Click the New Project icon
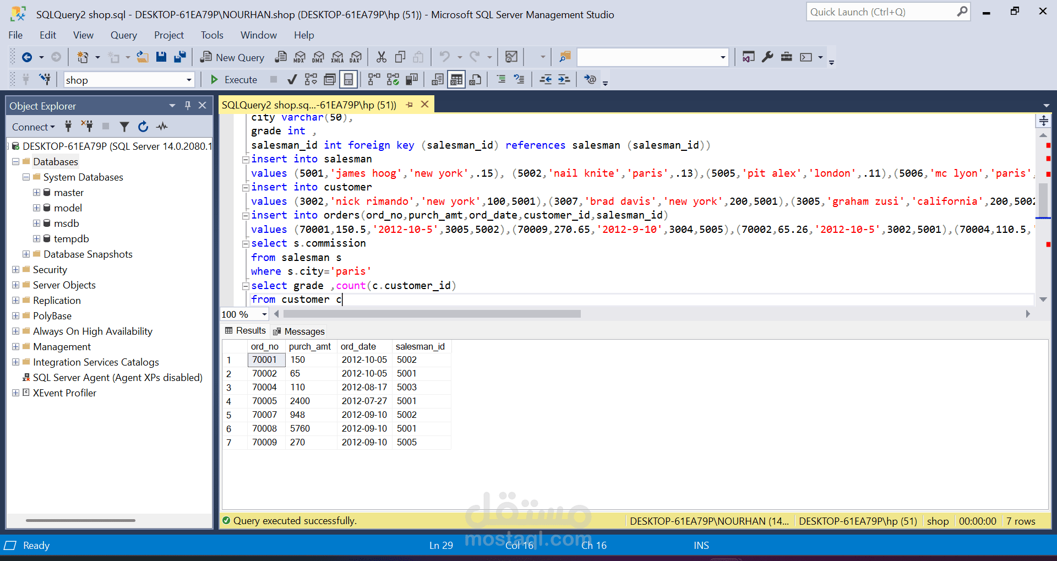1057x561 pixels. coord(83,57)
